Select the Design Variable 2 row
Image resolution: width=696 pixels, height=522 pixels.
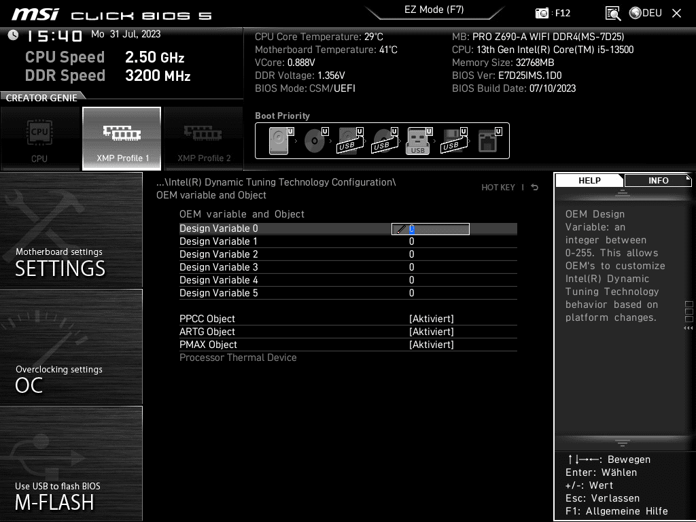click(348, 254)
